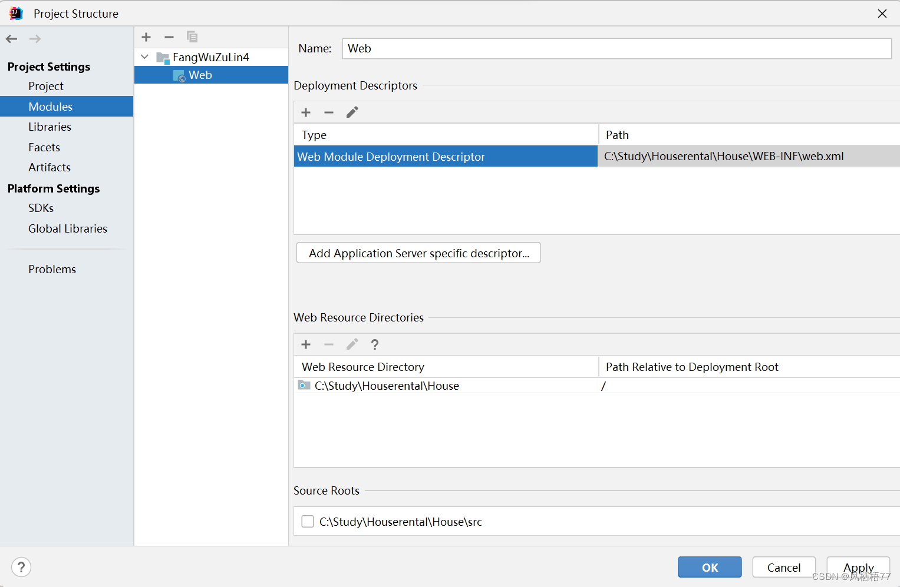Add a new module with the plus icon
Image resolution: width=900 pixels, height=587 pixels.
pos(146,37)
